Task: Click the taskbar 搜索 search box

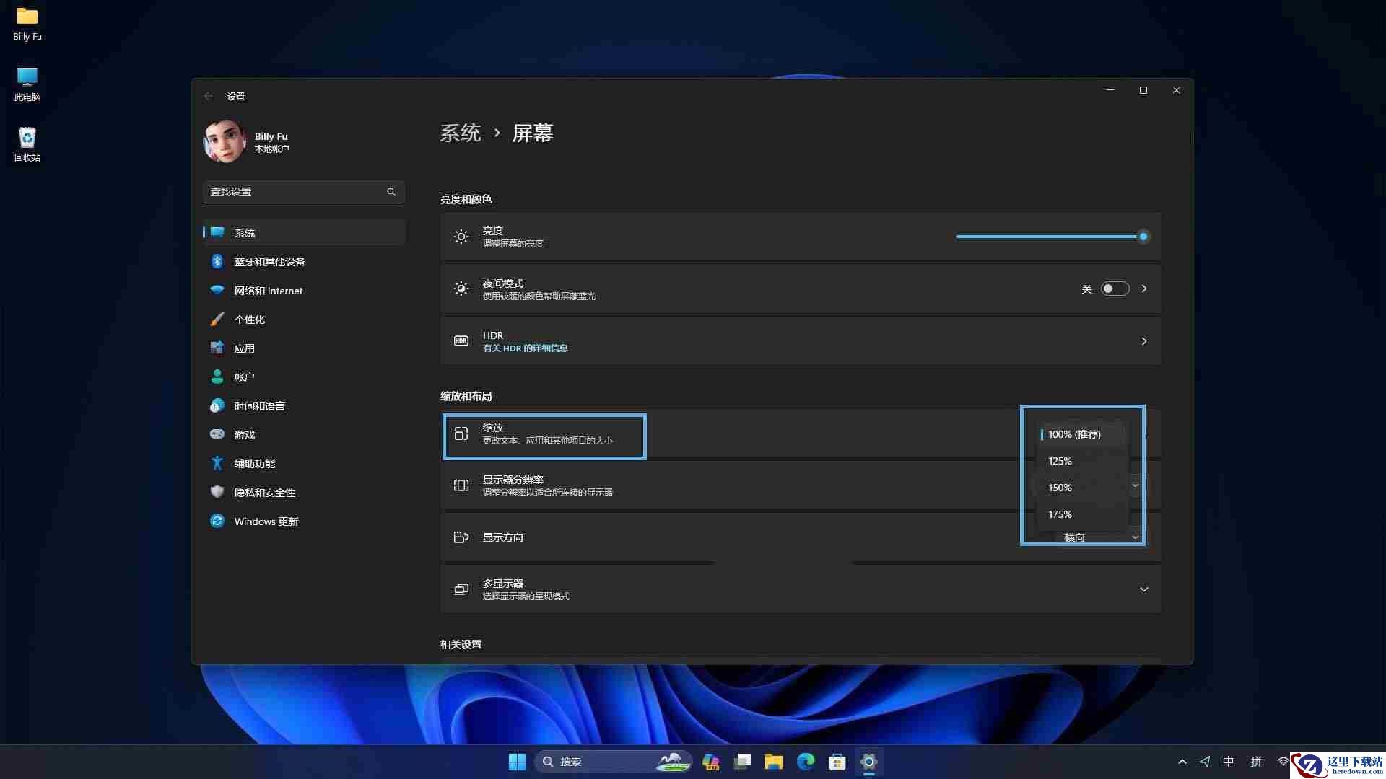Action: 612,762
